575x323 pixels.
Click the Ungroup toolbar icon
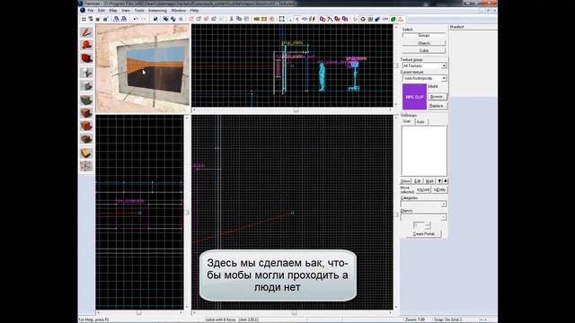(173, 19)
